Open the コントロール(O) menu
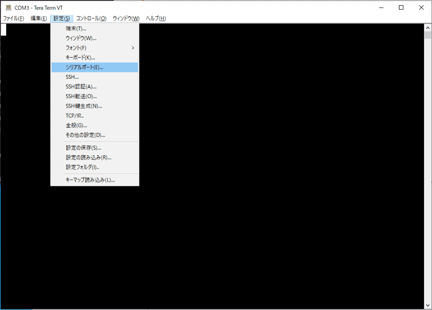This screenshot has width=432, height=310. [x=91, y=19]
